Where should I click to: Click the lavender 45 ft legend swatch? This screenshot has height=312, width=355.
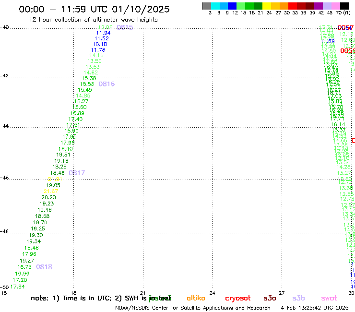coord(327,6)
